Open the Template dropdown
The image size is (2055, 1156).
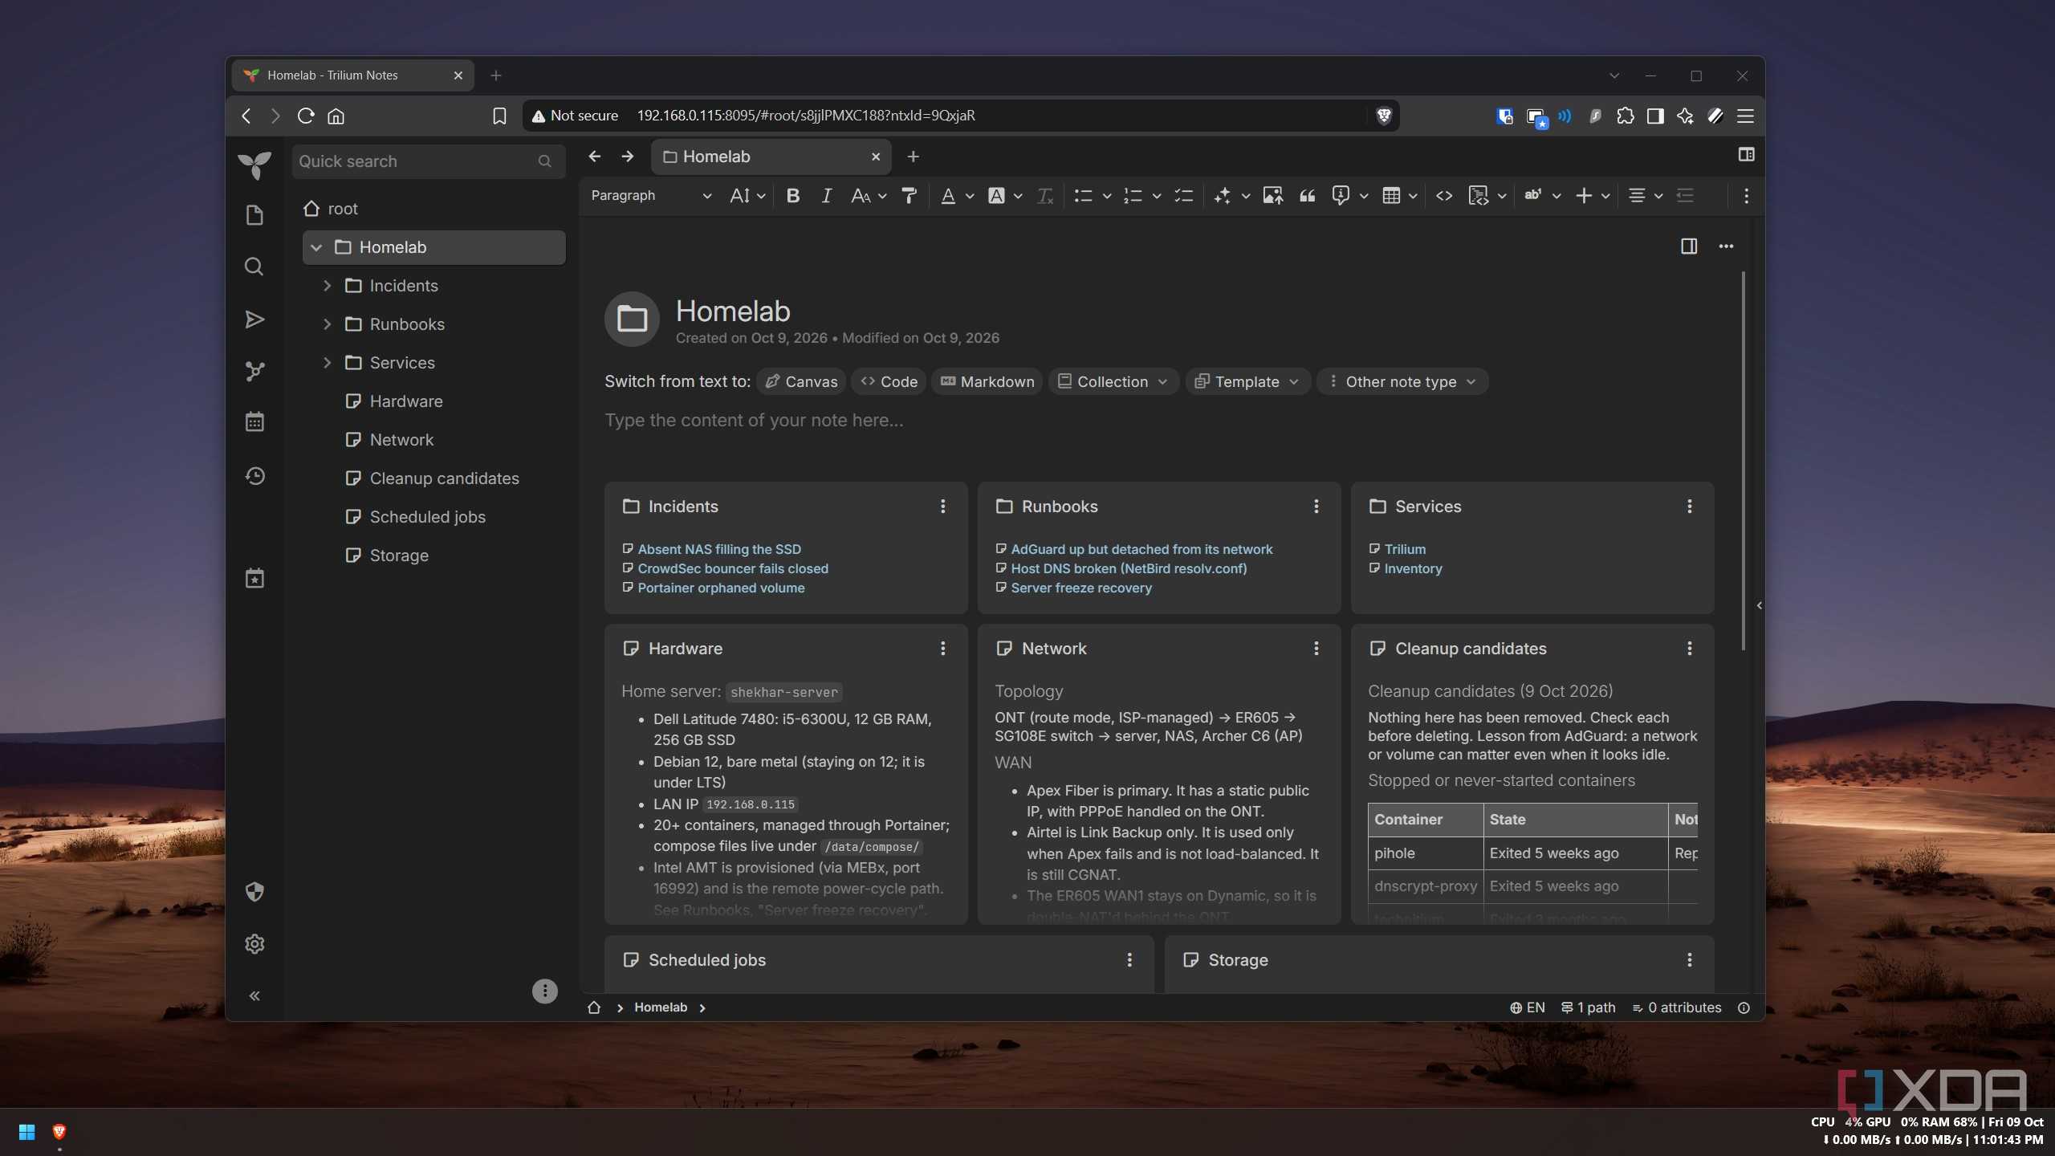pyautogui.click(x=1247, y=381)
